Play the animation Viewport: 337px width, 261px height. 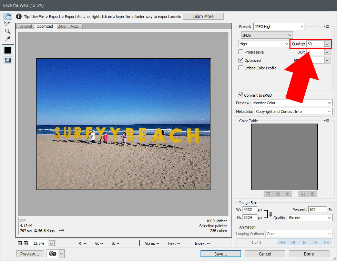tap(304, 242)
